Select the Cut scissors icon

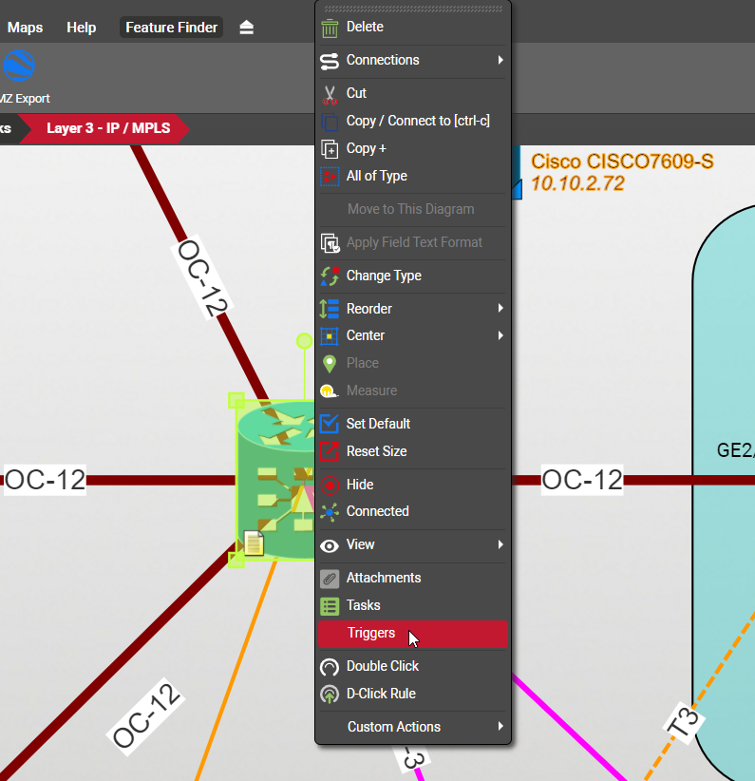[x=330, y=94]
